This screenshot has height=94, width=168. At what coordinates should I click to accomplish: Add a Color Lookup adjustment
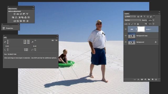[x=29, y=17]
